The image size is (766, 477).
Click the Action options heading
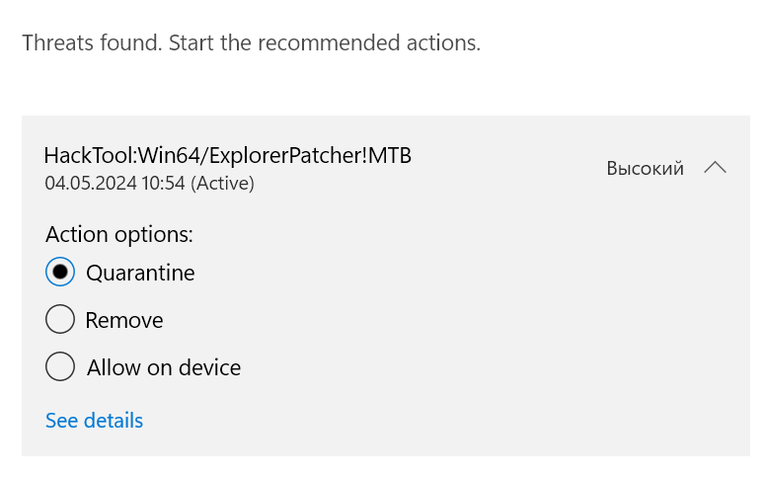pyautogui.click(x=118, y=235)
